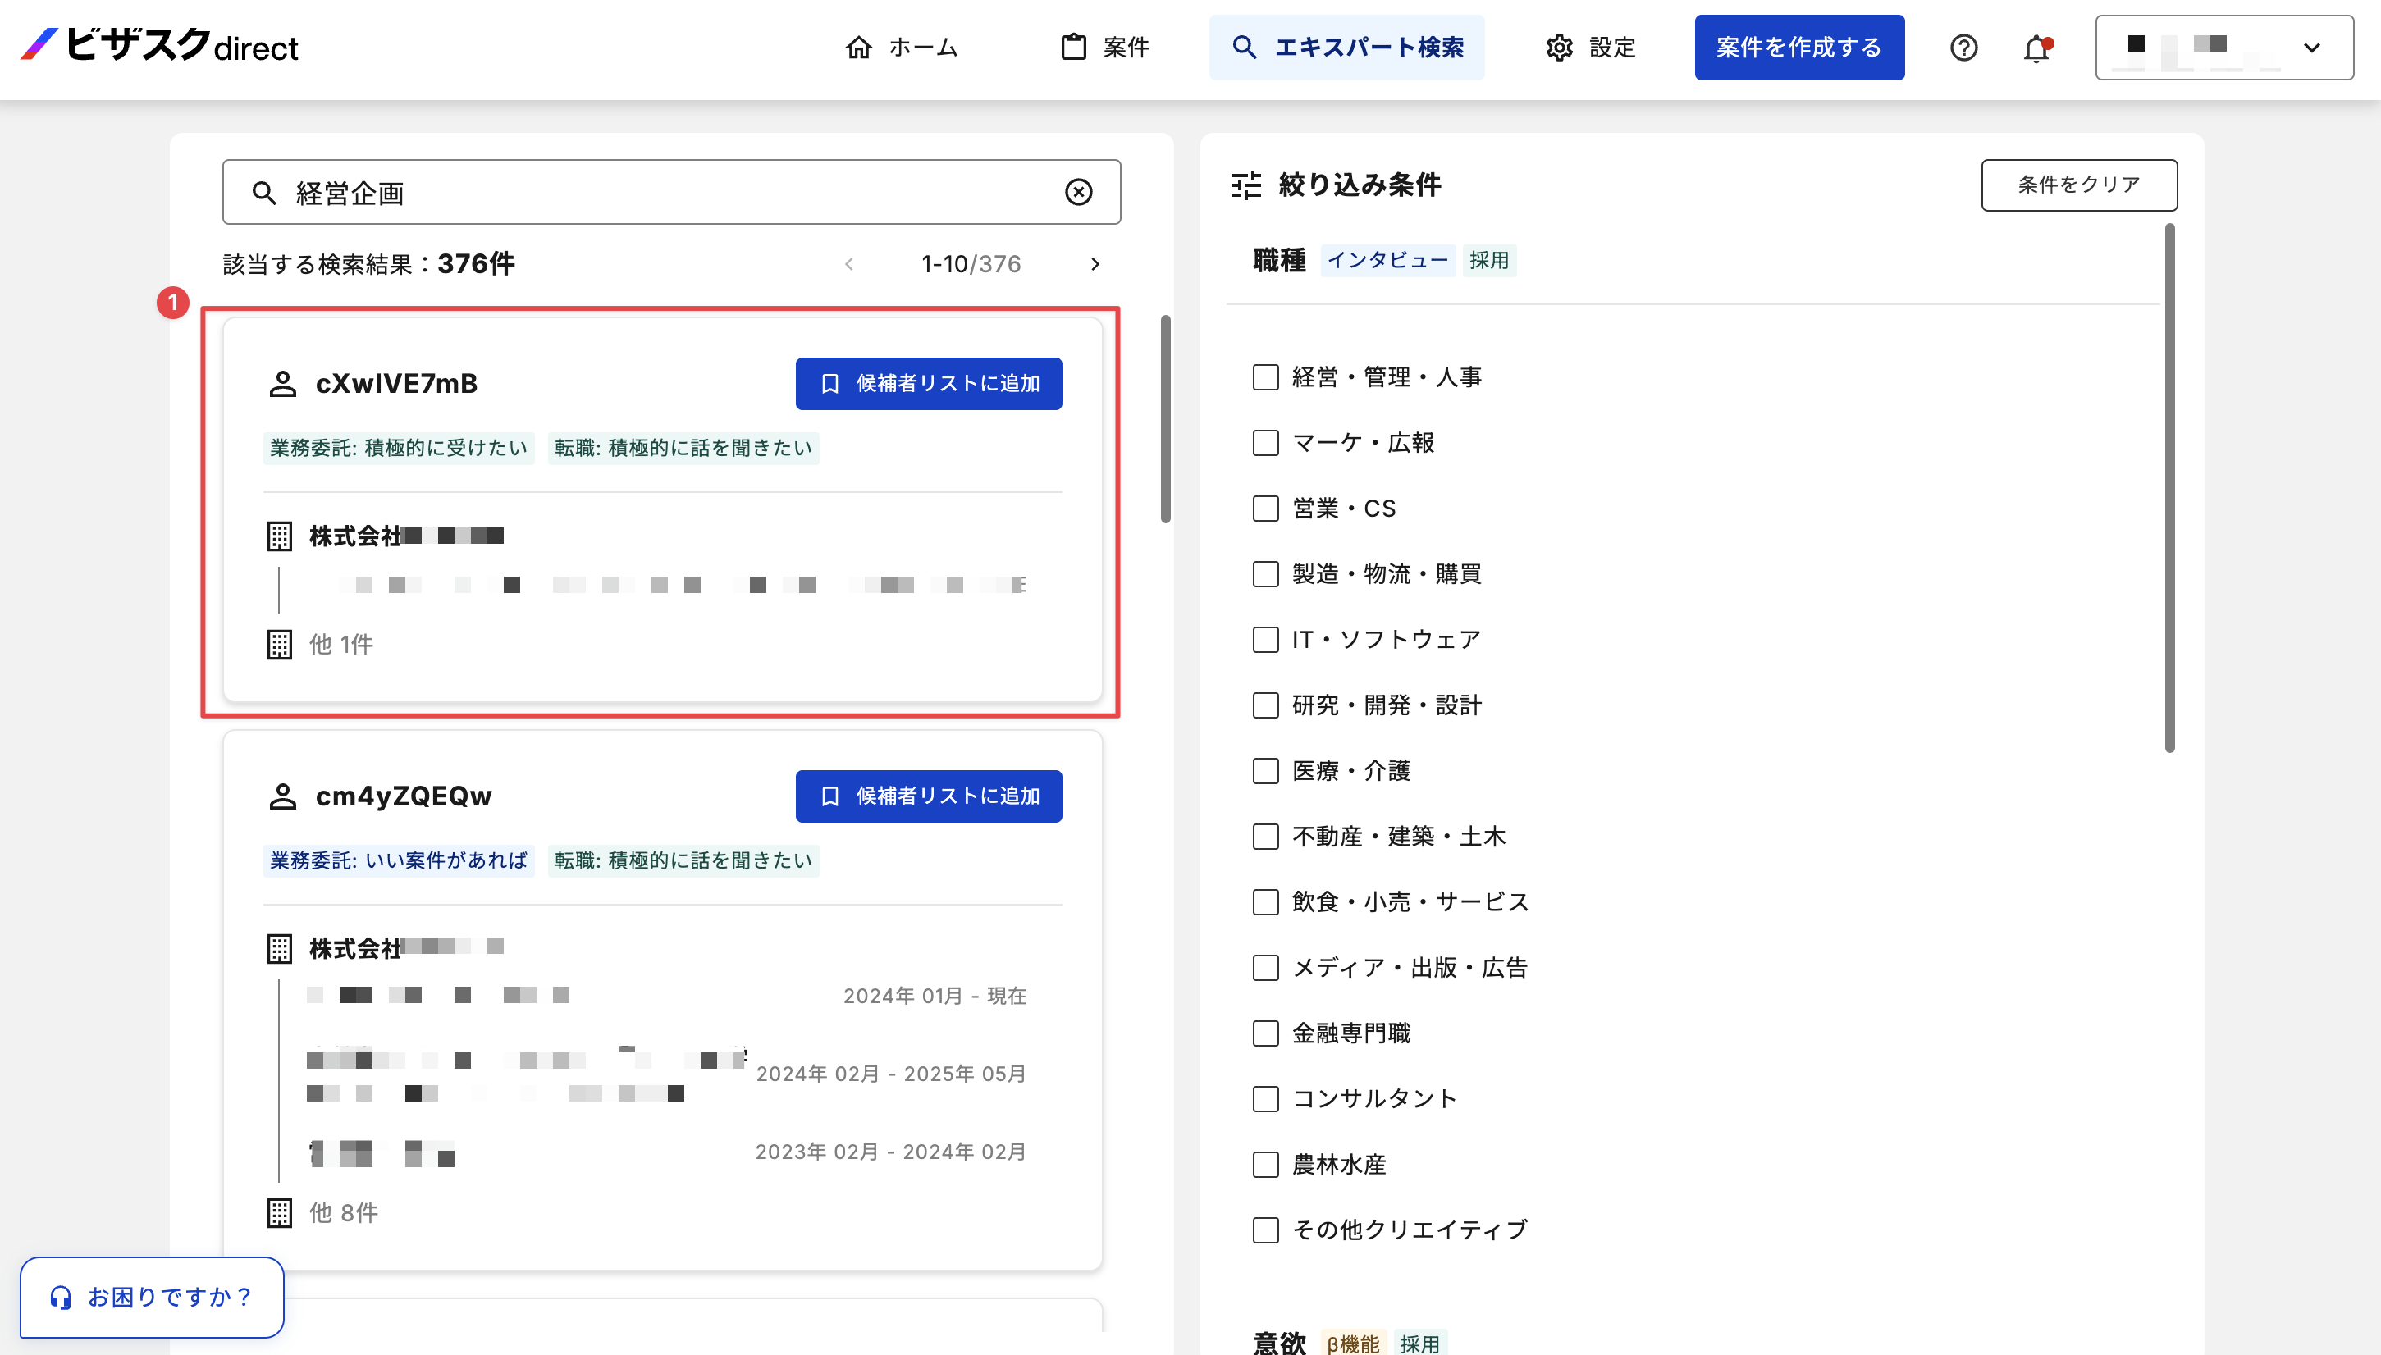
Task: Click the 案件を作成する button
Action: (x=1799, y=48)
